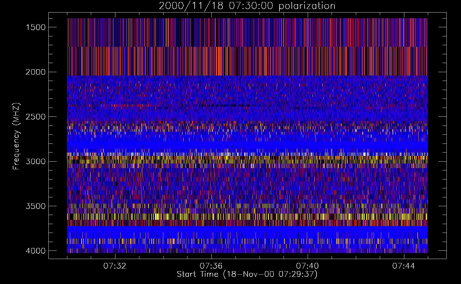The height and width of the screenshot is (284, 461).
Task: Click the 1500 frequency tick label
Action: pyautogui.click(x=36, y=27)
